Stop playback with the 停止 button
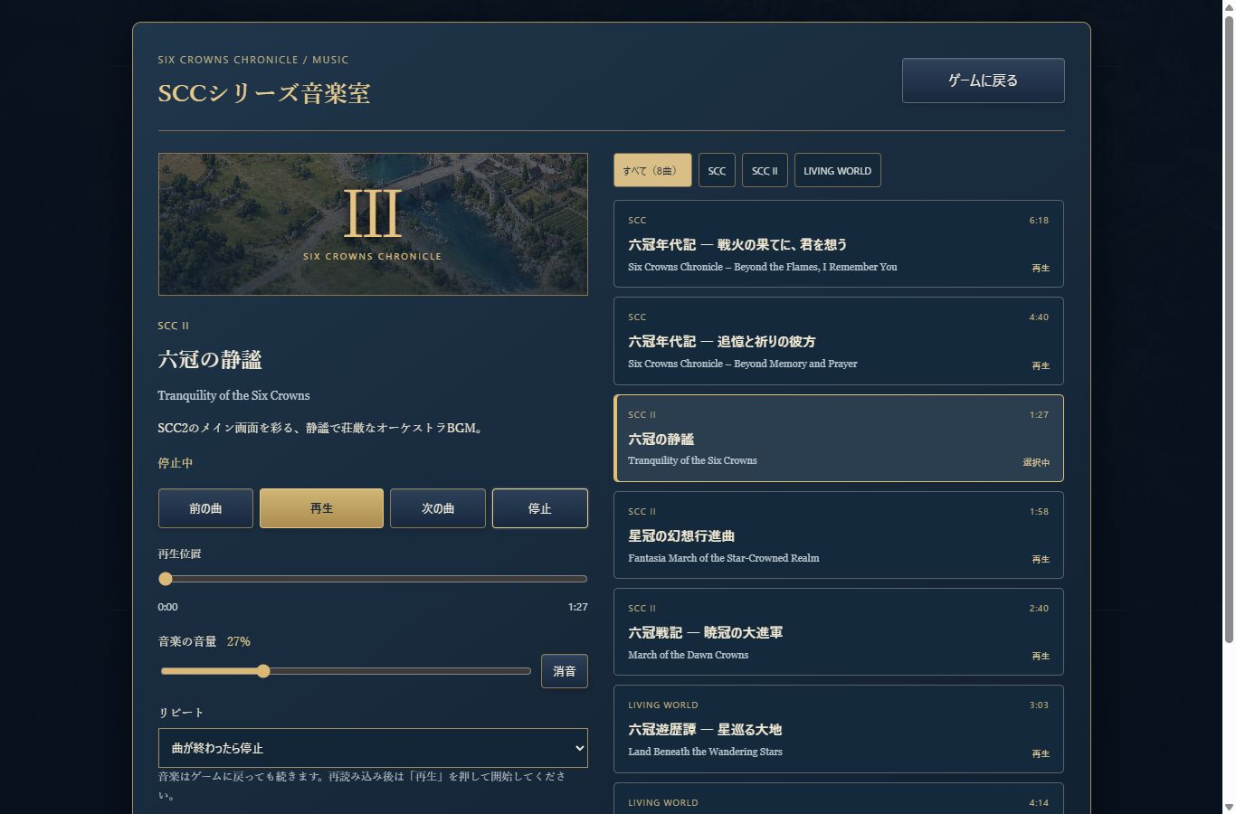The height and width of the screenshot is (814, 1236). tap(540, 508)
